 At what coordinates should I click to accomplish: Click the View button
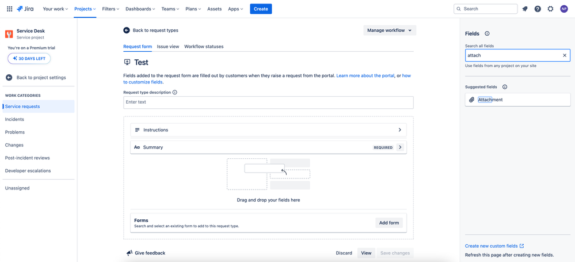[366, 253]
